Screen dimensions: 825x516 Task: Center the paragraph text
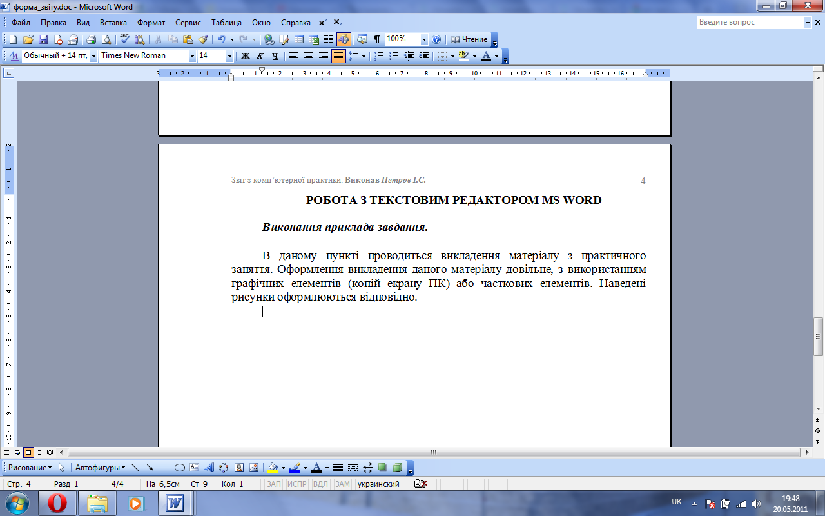click(x=309, y=56)
